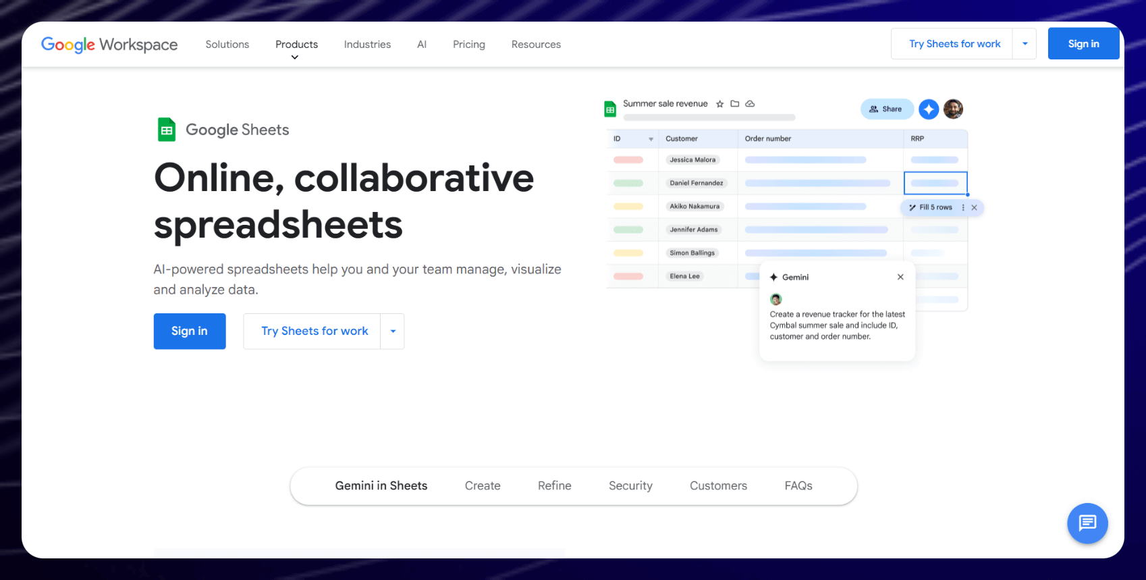Click the green Google Sheets icon beside title

tap(167, 130)
